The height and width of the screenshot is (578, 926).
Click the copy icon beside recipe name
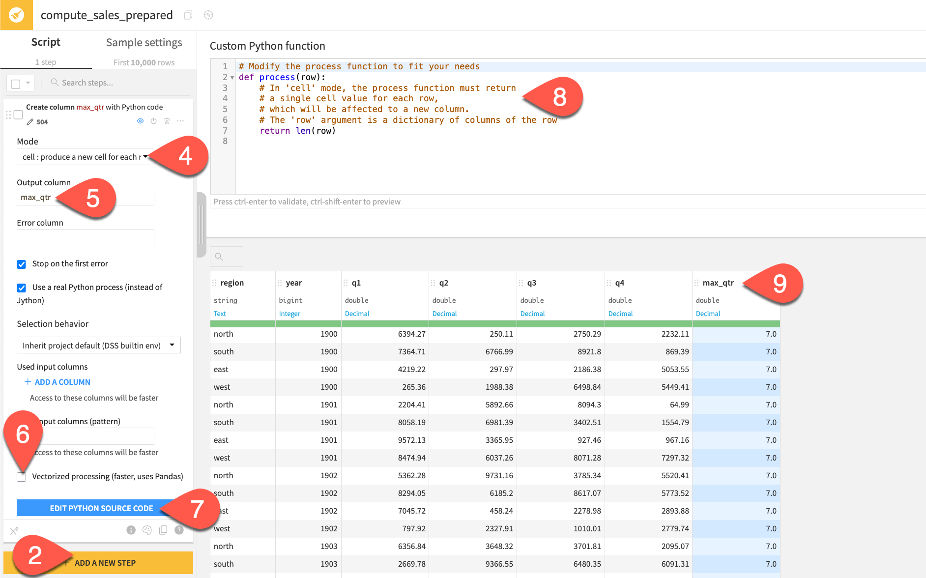click(188, 15)
